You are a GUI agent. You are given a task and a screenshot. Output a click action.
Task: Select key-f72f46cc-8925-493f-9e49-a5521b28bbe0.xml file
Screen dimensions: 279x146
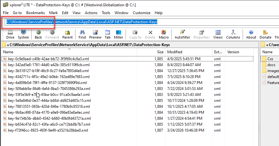click(48, 130)
